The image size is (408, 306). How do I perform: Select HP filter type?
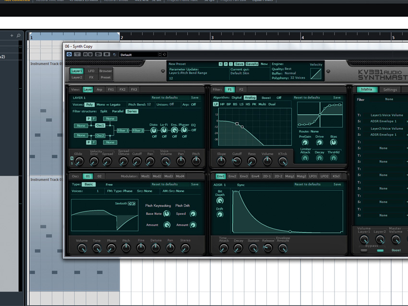click(x=222, y=104)
